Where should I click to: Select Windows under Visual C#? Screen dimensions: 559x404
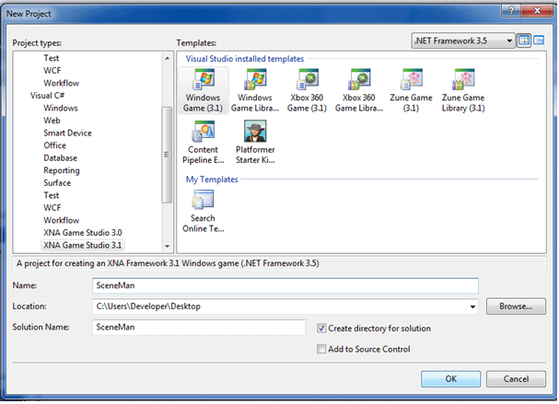tap(61, 108)
